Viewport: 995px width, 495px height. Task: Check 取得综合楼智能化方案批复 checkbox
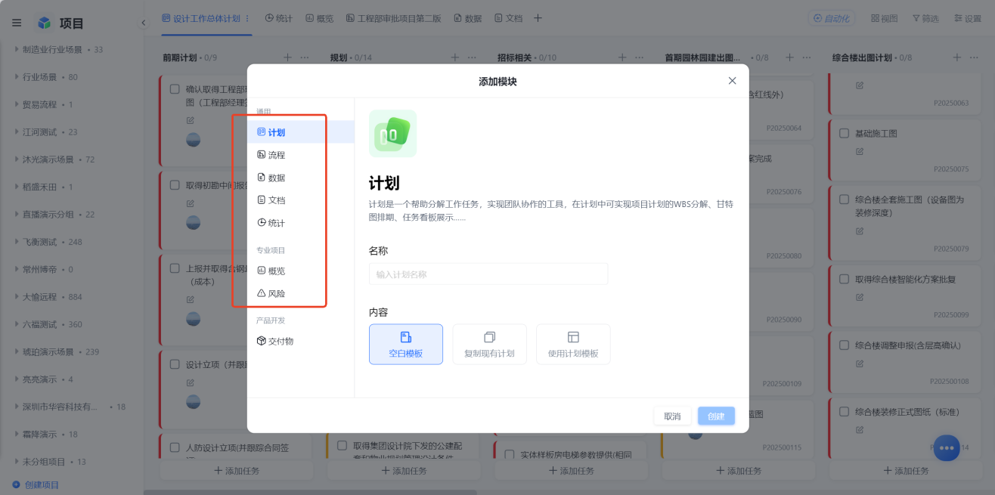pos(845,280)
